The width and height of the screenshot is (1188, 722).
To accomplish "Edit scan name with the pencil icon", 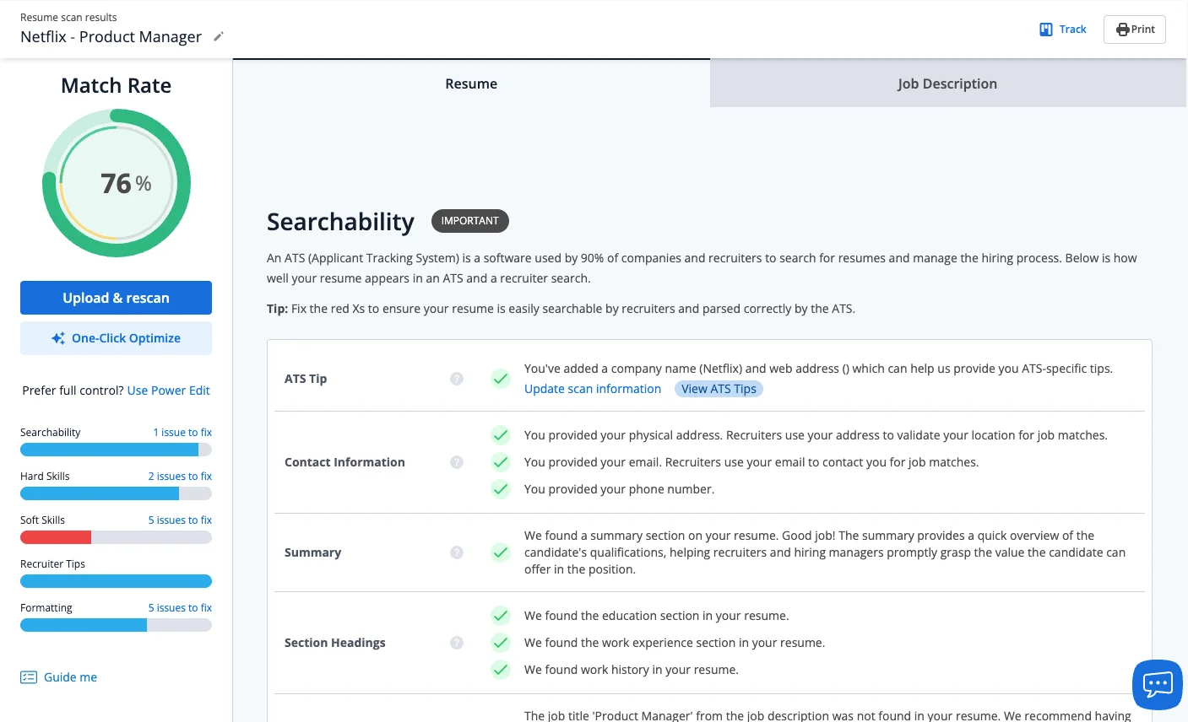I will (x=218, y=36).
